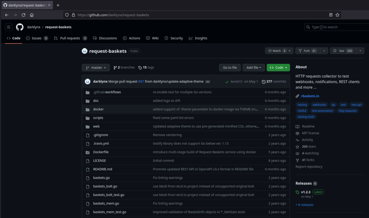Bookmark page with the star icon
This screenshot has height=218, width=369.
(x=337, y=15)
